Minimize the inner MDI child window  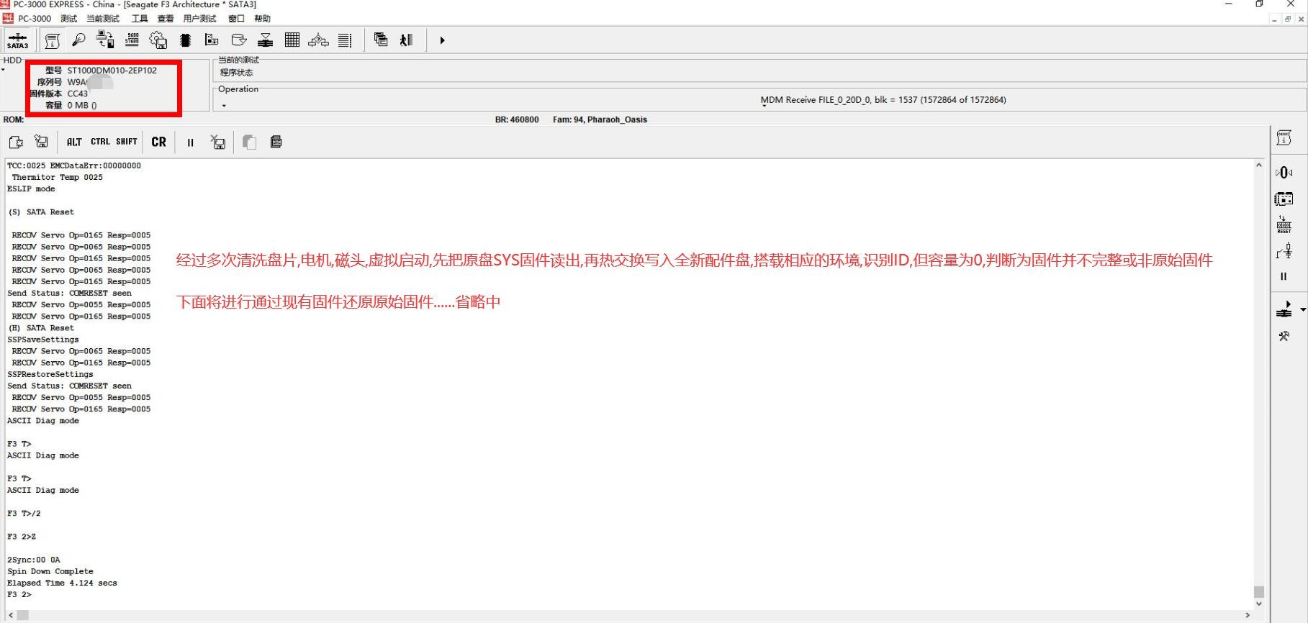click(x=1274, y=19)
